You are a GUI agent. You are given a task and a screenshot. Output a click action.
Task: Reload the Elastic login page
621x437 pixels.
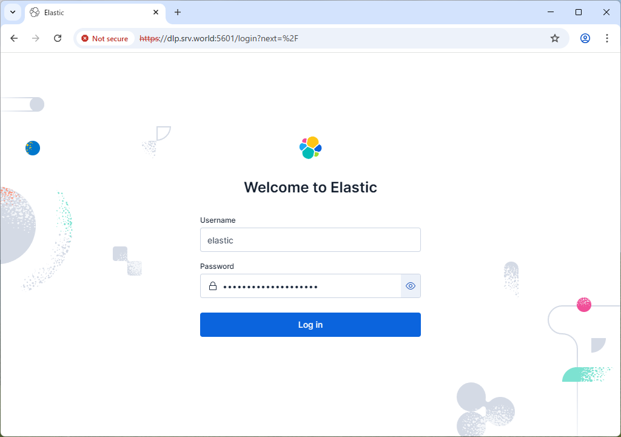(x=58, y=38)
